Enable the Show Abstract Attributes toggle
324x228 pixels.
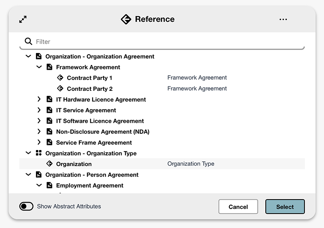coord(27,206)
